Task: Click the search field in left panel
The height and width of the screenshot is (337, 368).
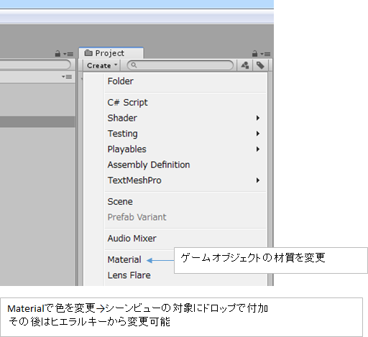Action: (x=35, y=65)
